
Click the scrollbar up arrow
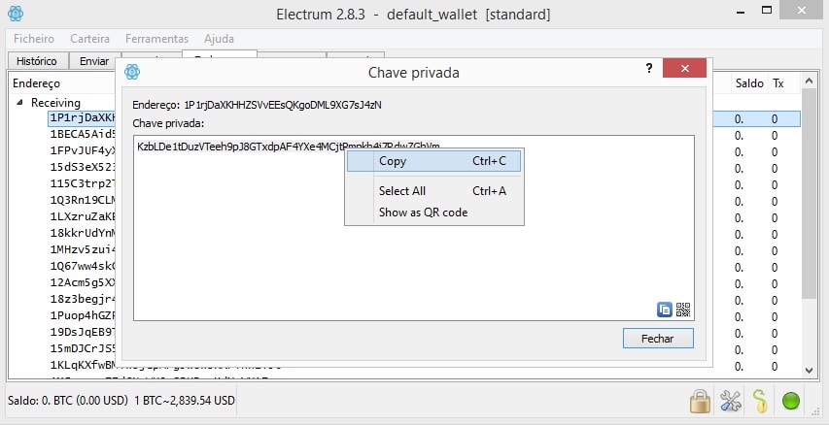pyautogui.click(x=809, y=81)
